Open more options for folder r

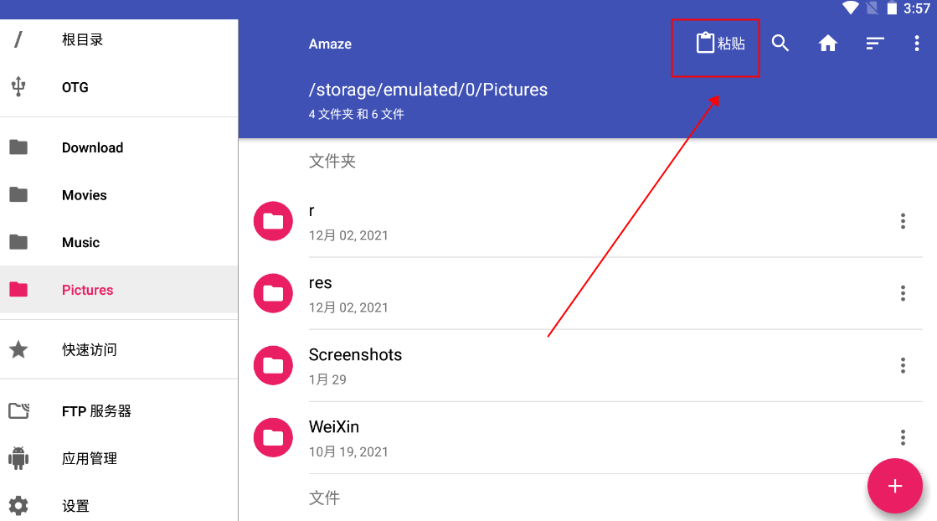tap(903, 221)
